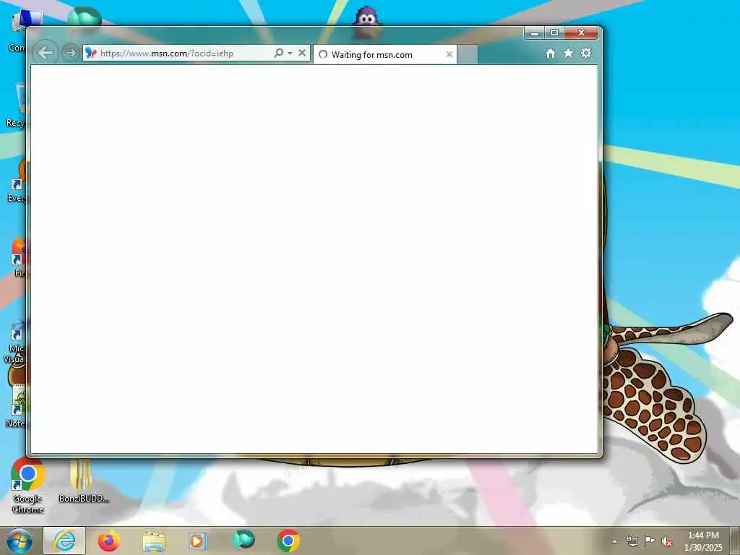Click the purple Bonzi character on the desktop

366,22
